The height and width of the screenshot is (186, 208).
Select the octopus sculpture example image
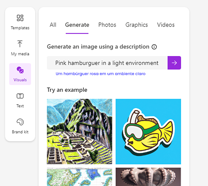tap(148, 177)
